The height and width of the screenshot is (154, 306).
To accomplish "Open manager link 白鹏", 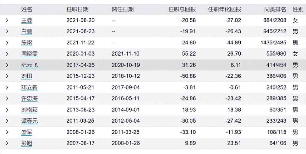I will (27, 31).
